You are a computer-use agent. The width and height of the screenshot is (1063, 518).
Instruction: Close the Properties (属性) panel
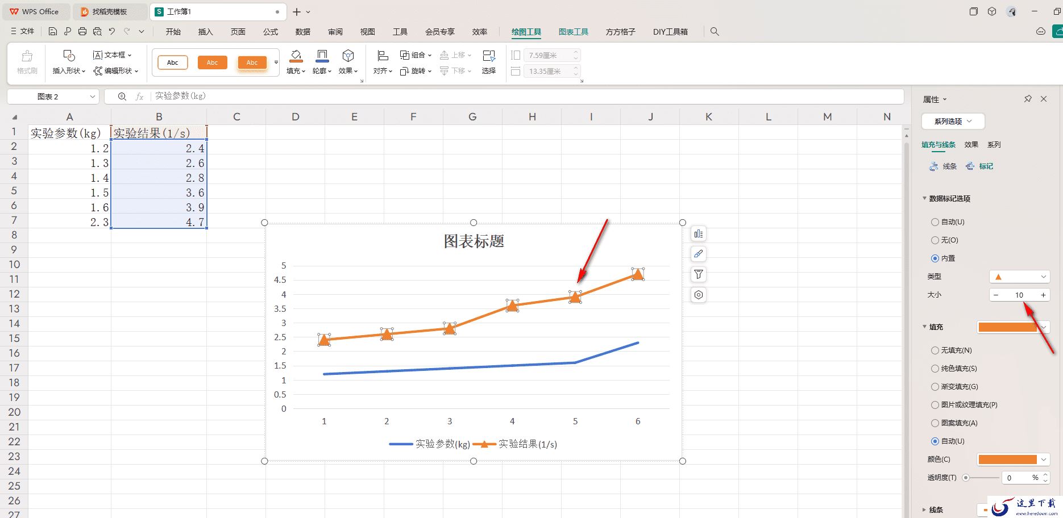1044,99
